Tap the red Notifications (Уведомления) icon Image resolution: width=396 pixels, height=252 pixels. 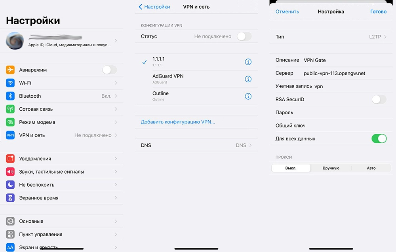tap(10, 159)
